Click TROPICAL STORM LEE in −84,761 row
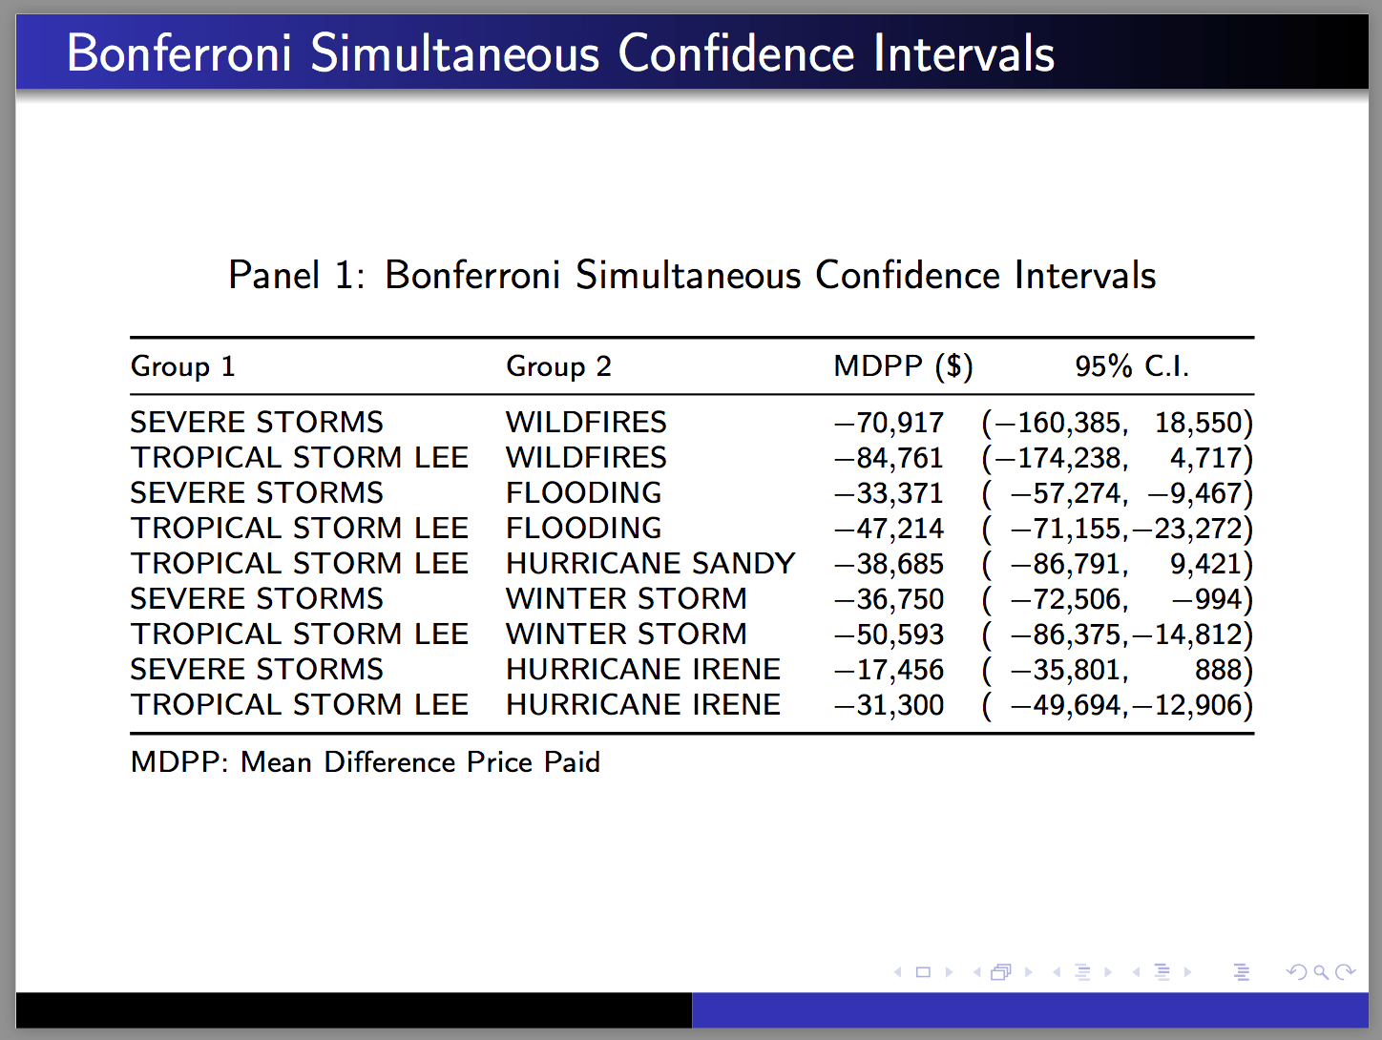 (300, 457)
